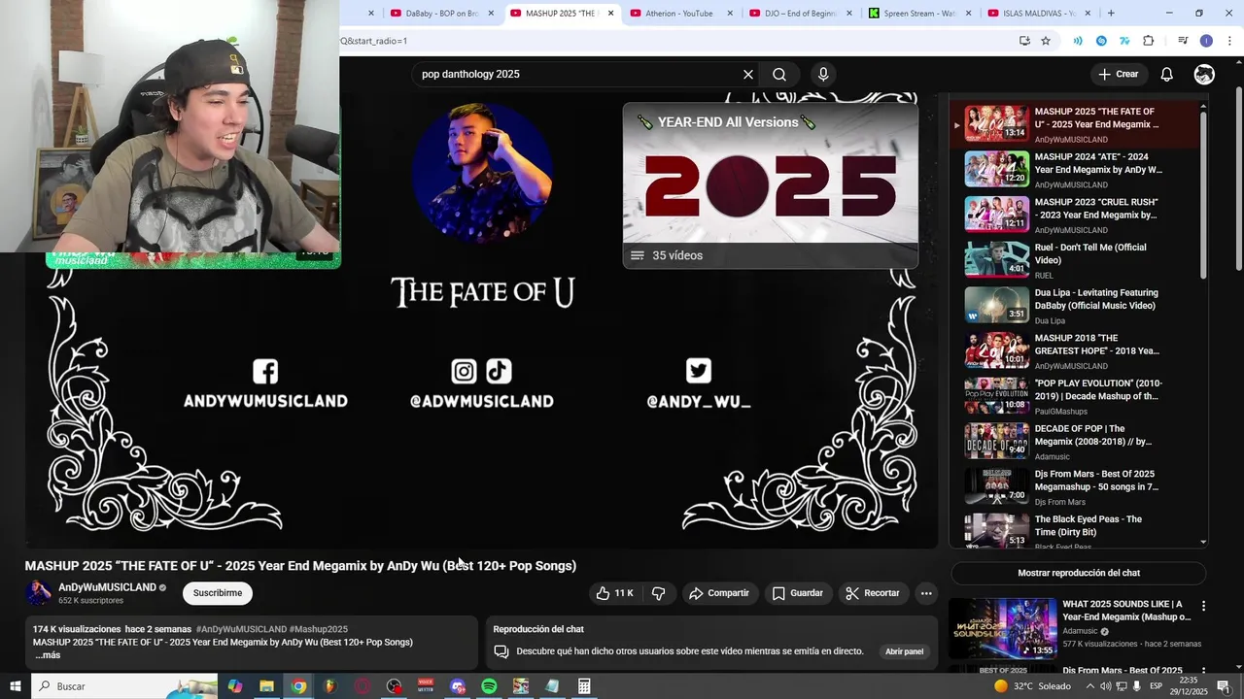The image size is (1244, 699).
Task: Click the Abrir panel button
Action: pos(904,651)
